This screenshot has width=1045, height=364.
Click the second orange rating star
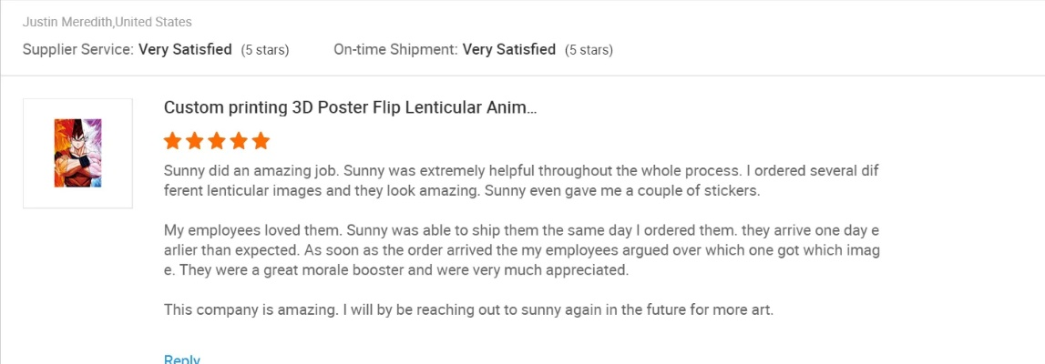(x=195, y=141)
